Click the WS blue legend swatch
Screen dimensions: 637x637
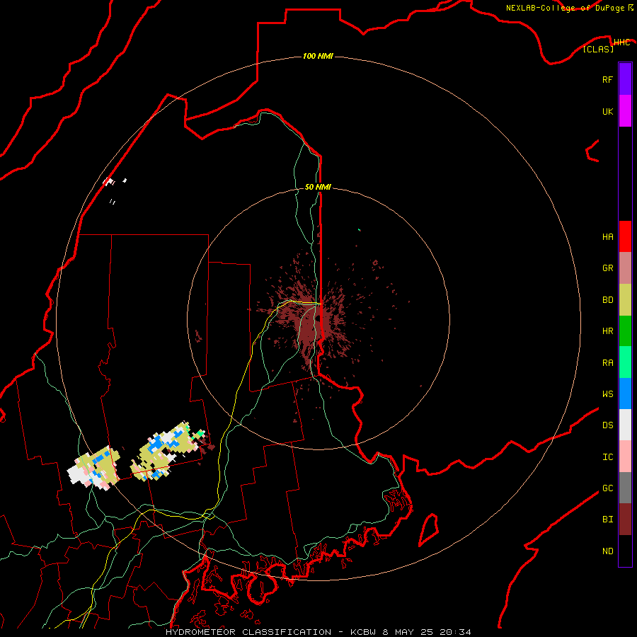(x=625, y=394)
